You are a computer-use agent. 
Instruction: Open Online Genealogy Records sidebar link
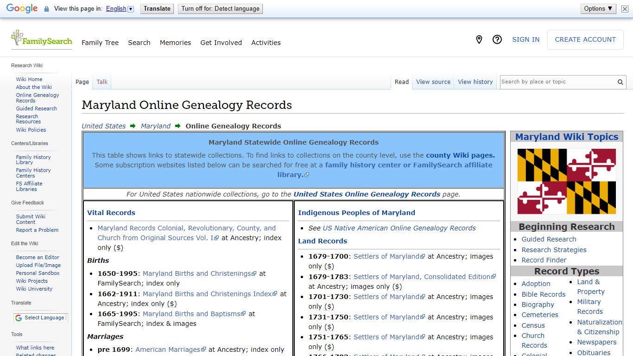pyautogui.click(x=38, y=98)
